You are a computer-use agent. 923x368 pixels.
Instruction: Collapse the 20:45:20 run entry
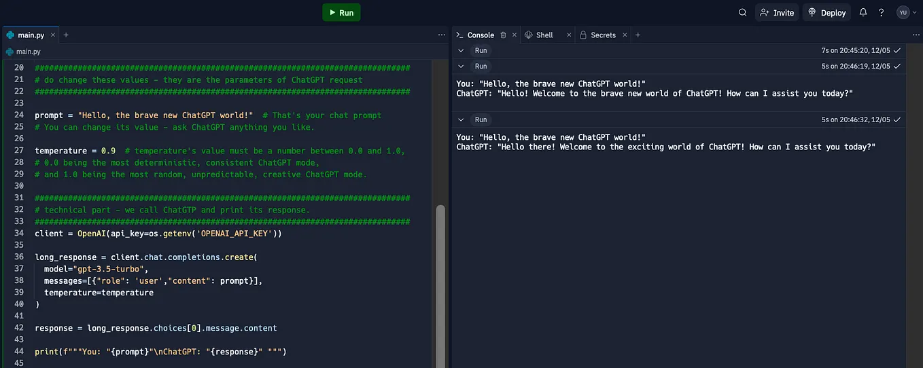tap(461, 50)
